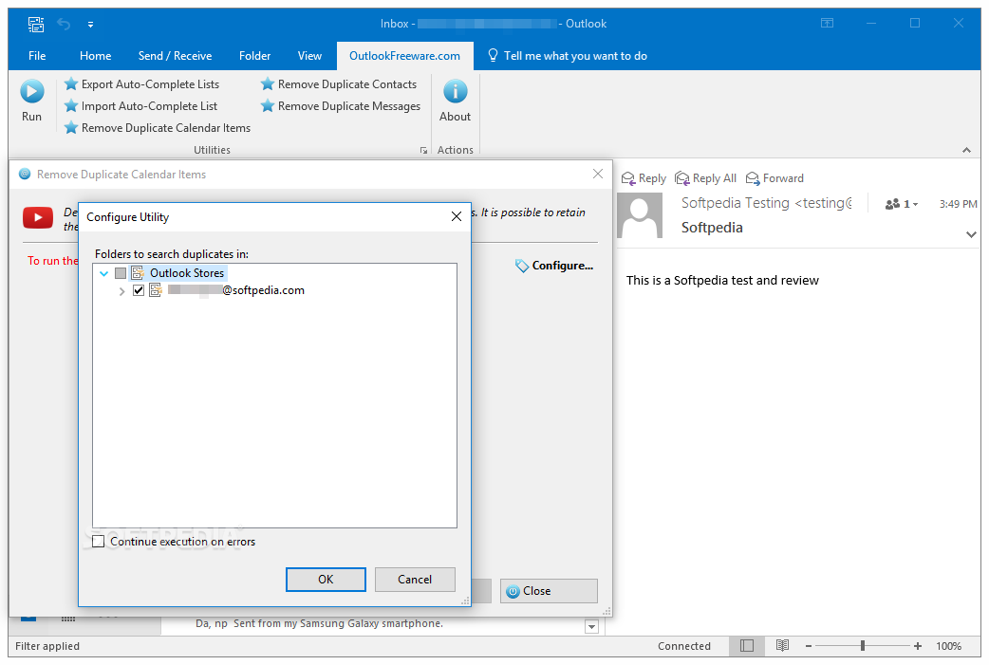Select Remove Duplicate Messages utility
989x665 pixels.
(341, 106)
